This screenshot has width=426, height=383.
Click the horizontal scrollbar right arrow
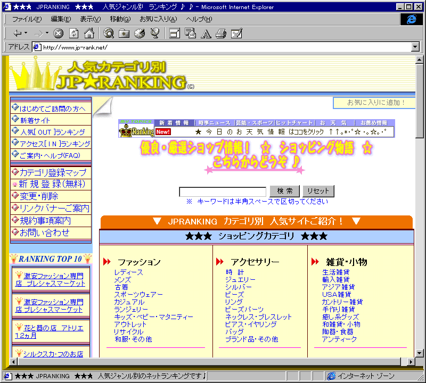click(411, 362)
